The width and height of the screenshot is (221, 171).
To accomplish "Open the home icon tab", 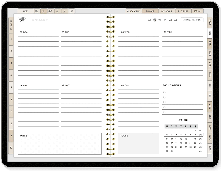I will (36, 11).
